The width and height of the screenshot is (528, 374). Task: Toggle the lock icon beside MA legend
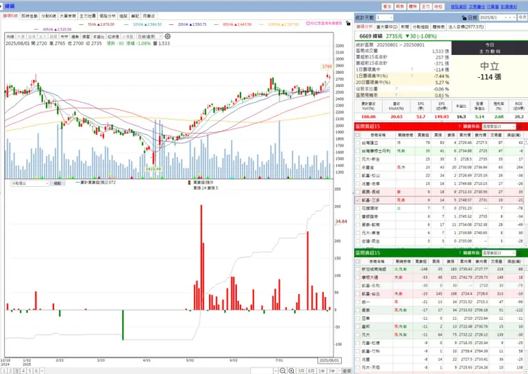pyautogui.click(x=348, y=24)
